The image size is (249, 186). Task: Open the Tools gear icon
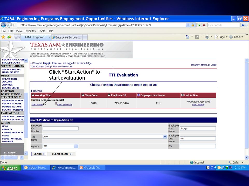(x=231, y=37)
